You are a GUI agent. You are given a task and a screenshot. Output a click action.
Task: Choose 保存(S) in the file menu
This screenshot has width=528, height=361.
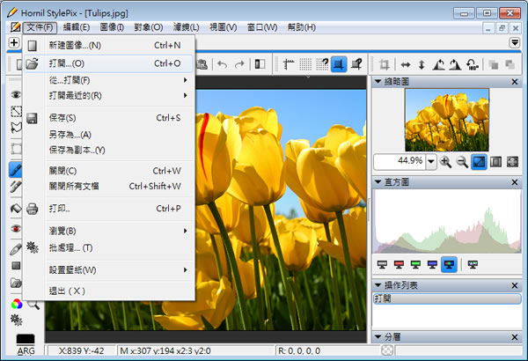click(109, 118)
